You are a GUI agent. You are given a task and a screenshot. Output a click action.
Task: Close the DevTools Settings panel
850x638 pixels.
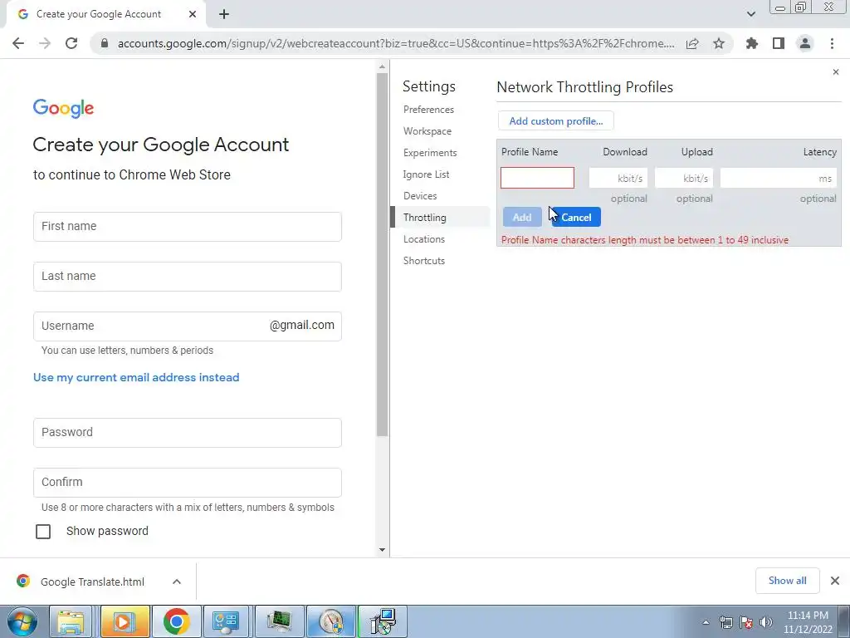(835, 72)
